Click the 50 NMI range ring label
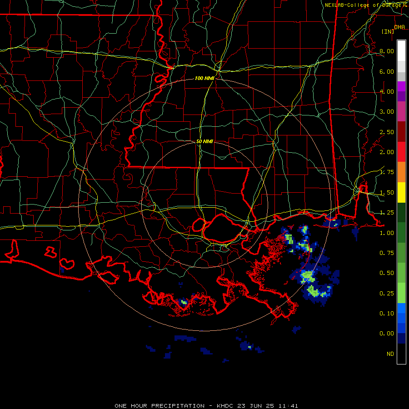This screenshot has height=409, width=409. pyautogui.click(x=204, y=141)
